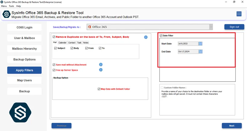247x131 pixels.
Task: Uncheck the Subject duplicate filter checkbox
Action: click(x=55, y=48)
